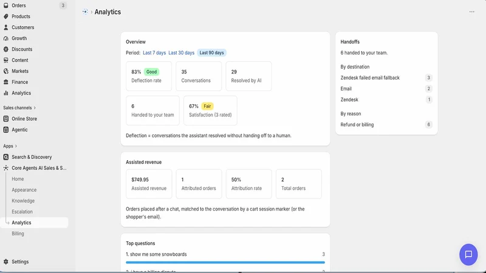This screenshot has height=273, width=486.
Task: Click the 'Top questions' heading
Action: pyautogui.click(x=140, y=243)
